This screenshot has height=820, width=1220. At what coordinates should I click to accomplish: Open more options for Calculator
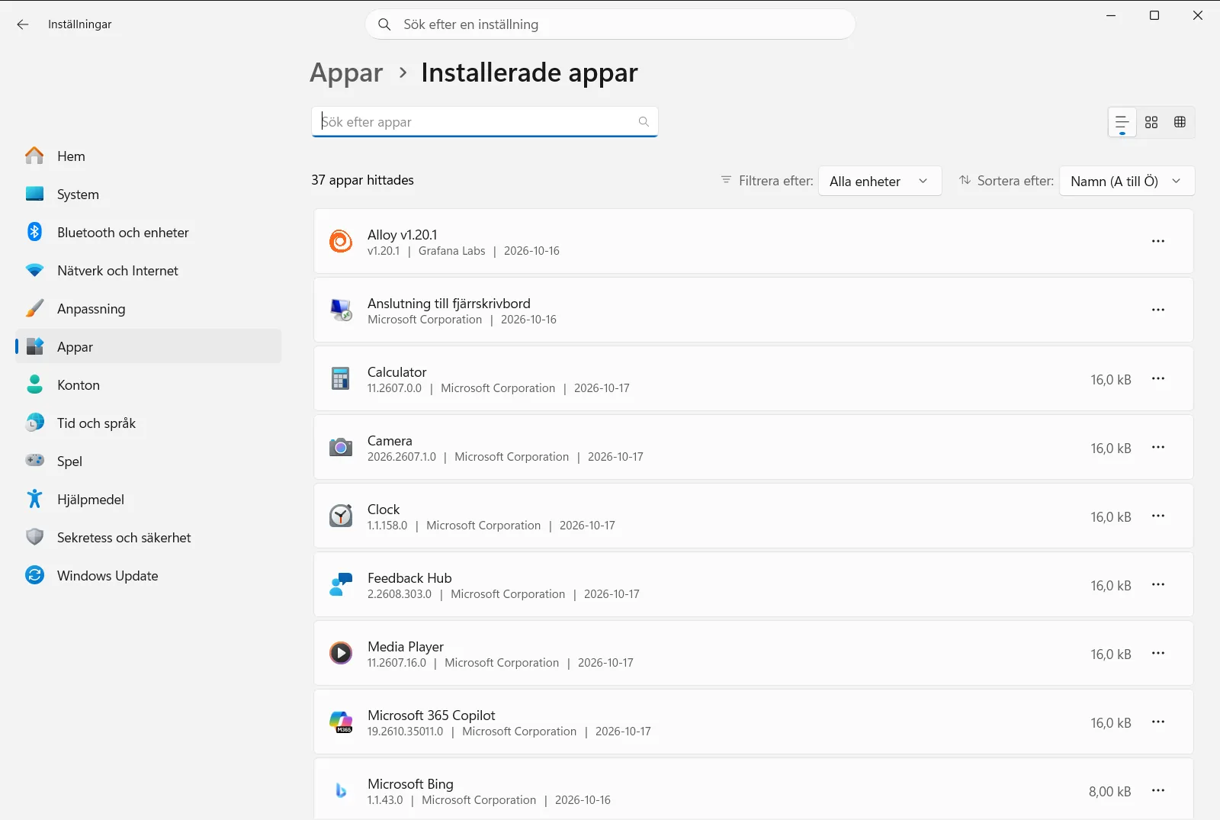[x=1158, y=378]
